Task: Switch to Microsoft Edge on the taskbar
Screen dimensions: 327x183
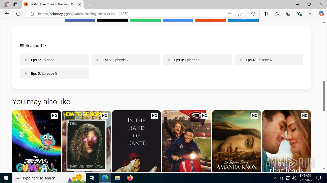Action: (x=105, y=178)
